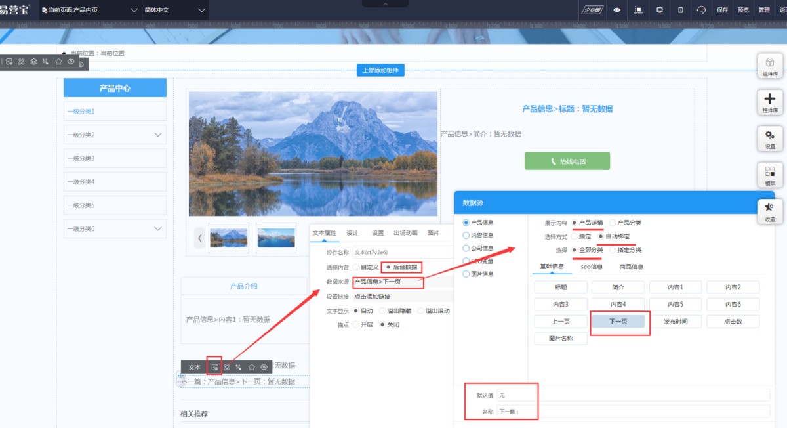Image resolution: width=787 pixels, height=428 pixels.
Task: Open the 出场动画 properties tab
Action: (405, 233)
